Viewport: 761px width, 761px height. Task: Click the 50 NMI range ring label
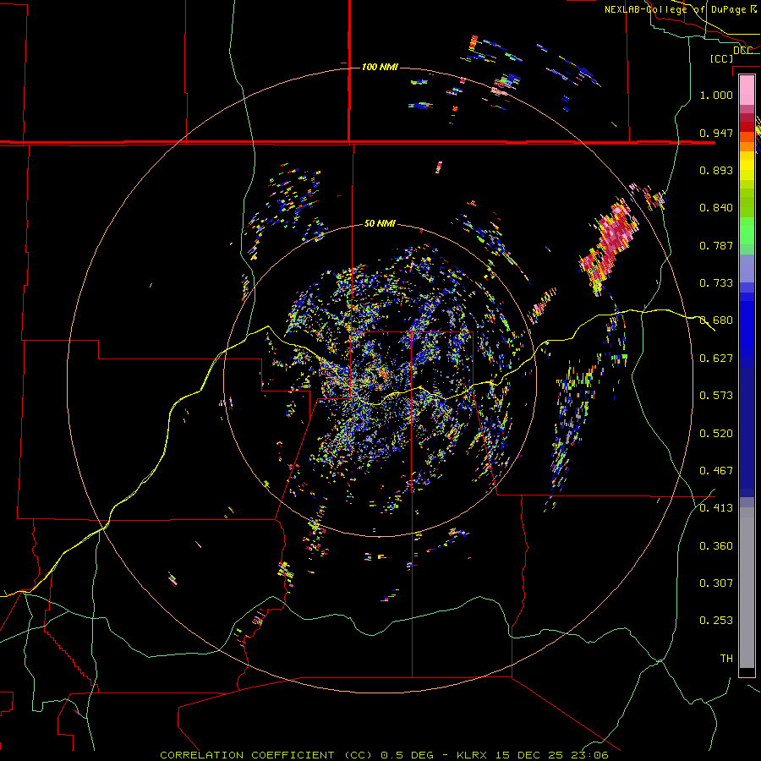(380, 224)
